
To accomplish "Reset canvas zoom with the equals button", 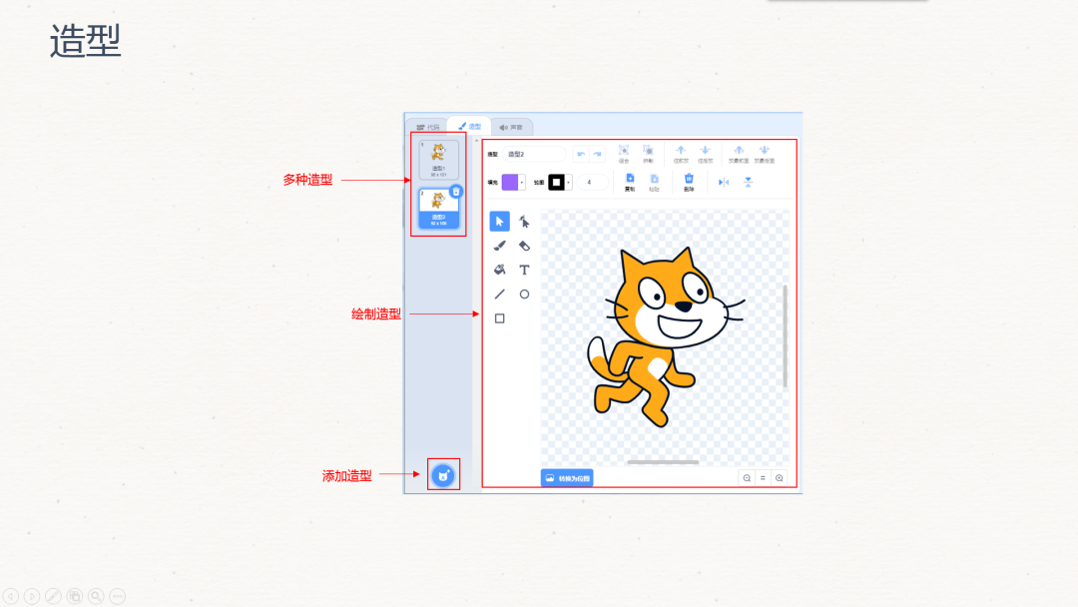I will [x=763, y=478].
